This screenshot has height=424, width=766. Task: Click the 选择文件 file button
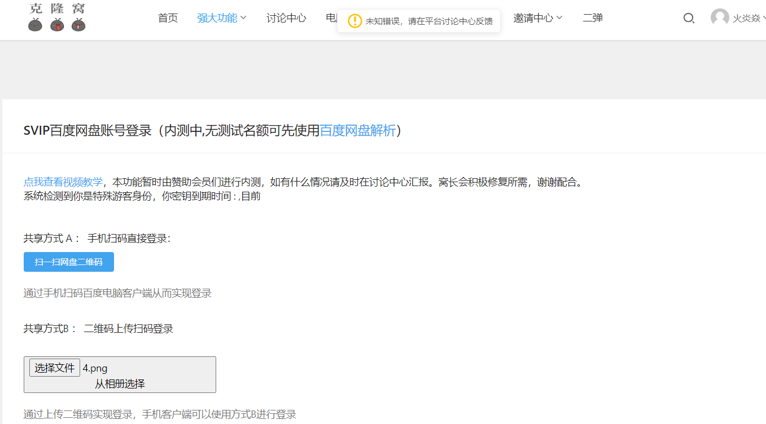point(55,368)
